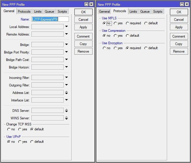This screenshot has width=191, height=163.
Task: Open the Scripts tab in left window
Action: pos(62,12)
